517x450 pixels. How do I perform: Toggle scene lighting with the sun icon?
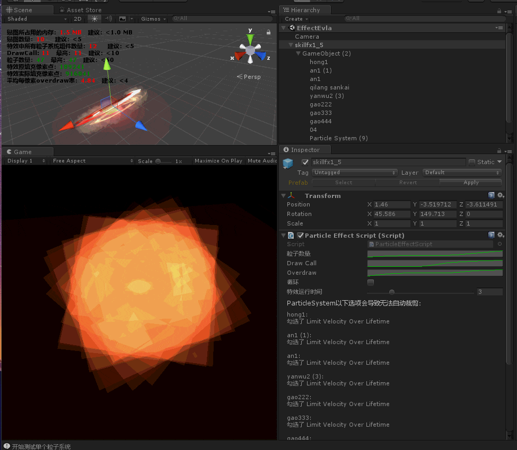pos(95,19)
